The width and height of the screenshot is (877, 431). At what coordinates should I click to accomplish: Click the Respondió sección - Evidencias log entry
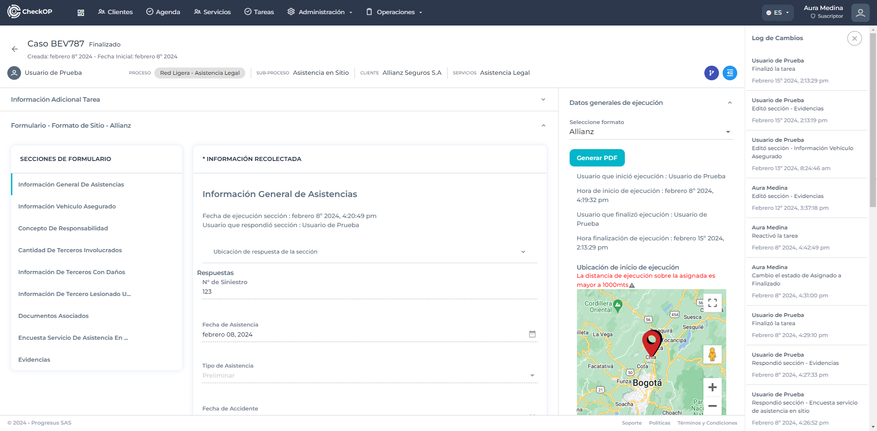click(806, 365)
